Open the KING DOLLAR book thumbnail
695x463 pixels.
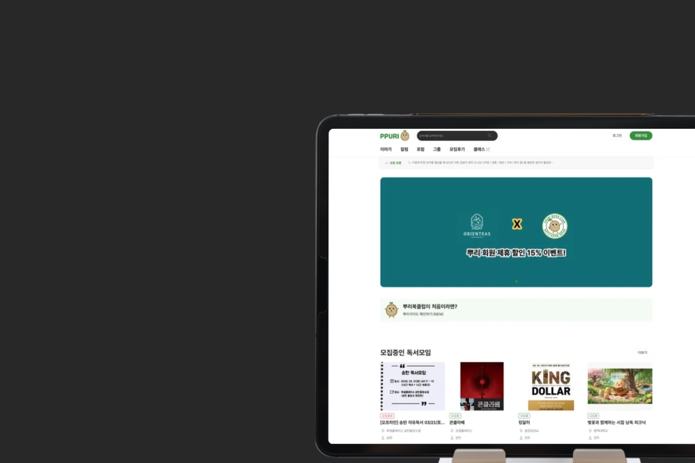tap(551, 386)
